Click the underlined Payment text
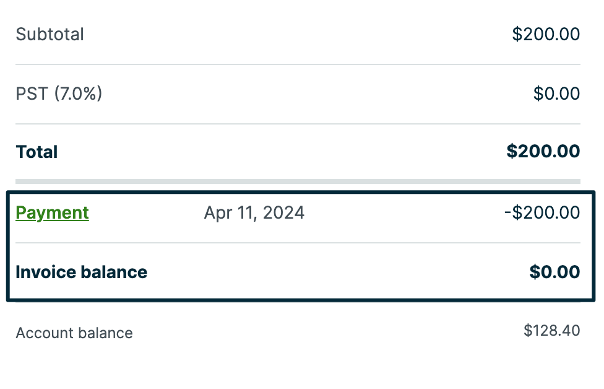 pyautogui.click(x=52, y=212)
